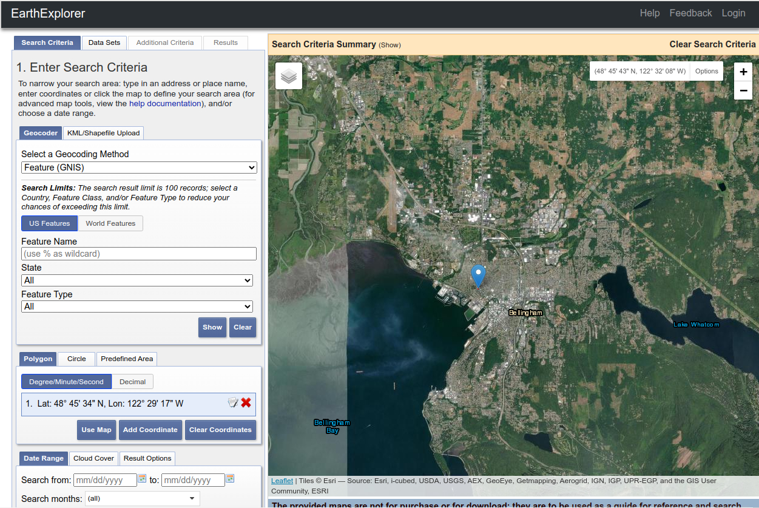
Task: Open the map layers selector icon
Action: tap(289, 76)
